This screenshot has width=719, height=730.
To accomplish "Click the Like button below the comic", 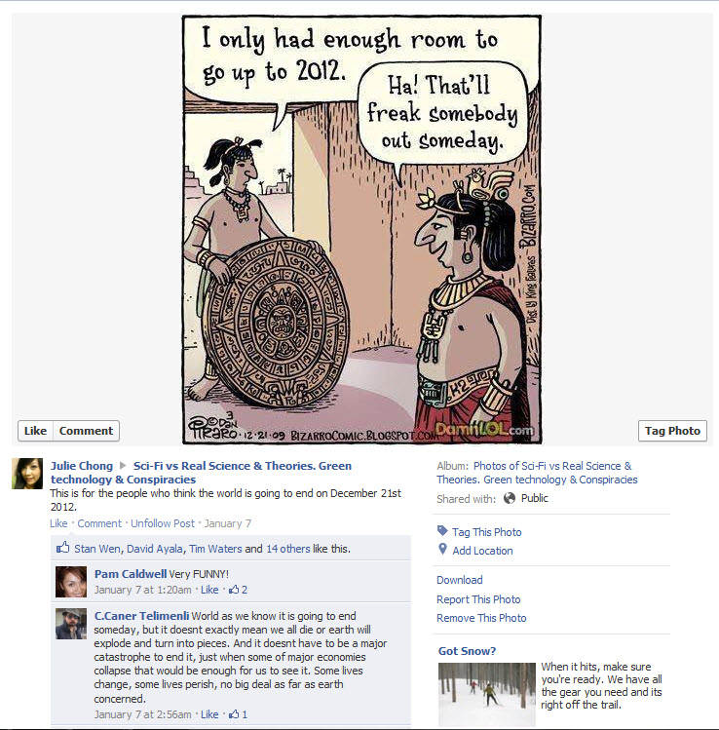I will coord(35,431).
